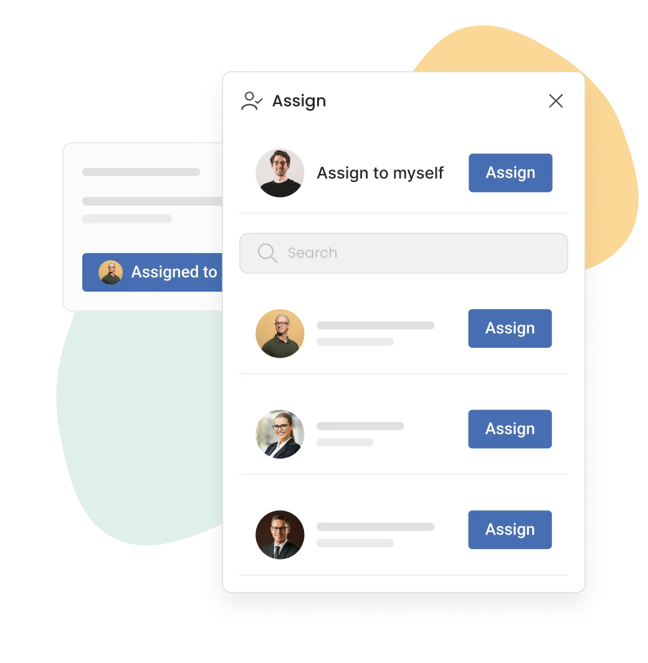648x663 pixels.
Task: Click the Assign title text in dialog header
Action: 299,102
